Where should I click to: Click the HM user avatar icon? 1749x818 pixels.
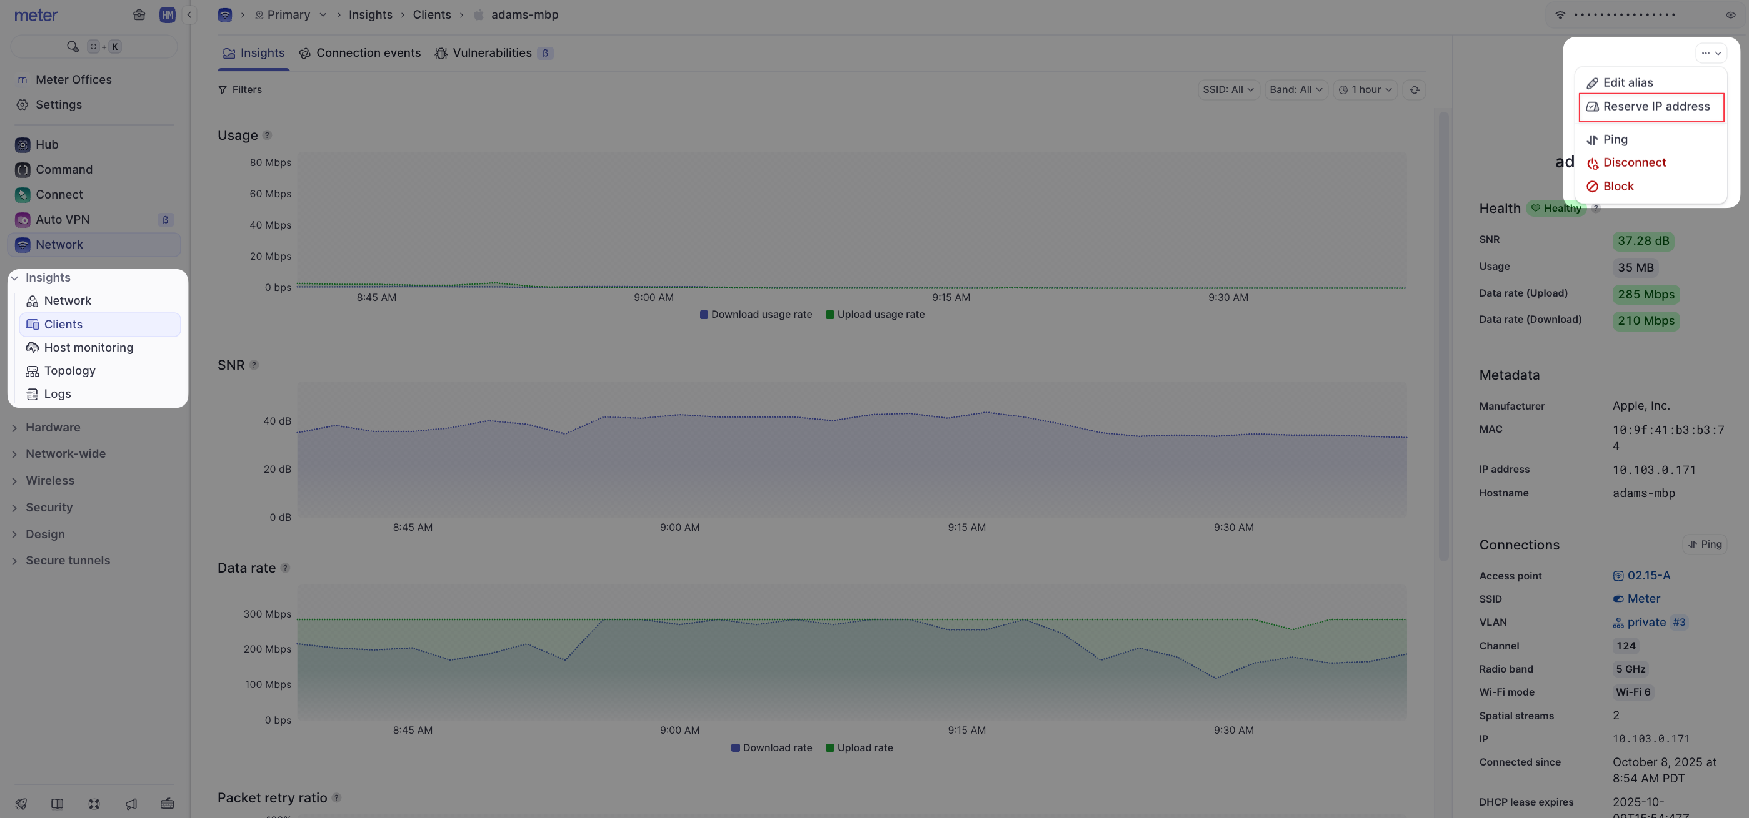click(x=167, y=15)
